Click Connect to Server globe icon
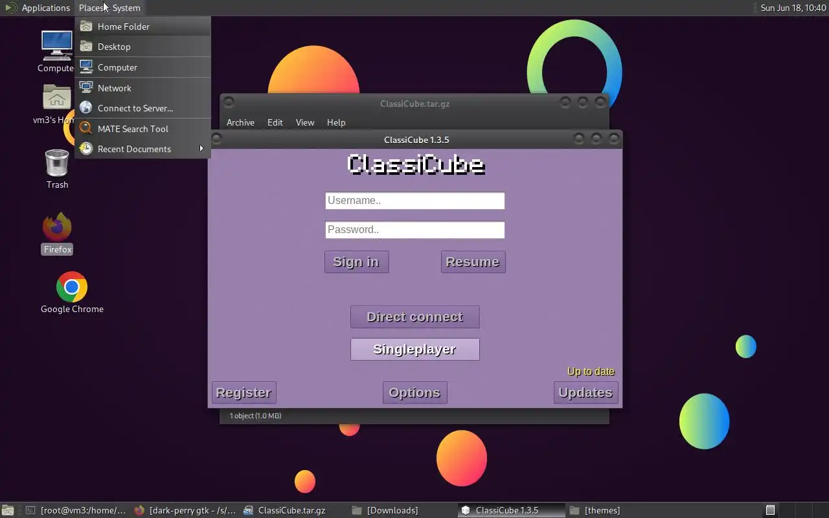 pyautogui.click(x=85, y=108)
